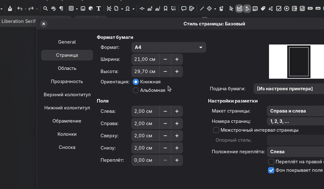Click the Undo icon

point(20,8)
